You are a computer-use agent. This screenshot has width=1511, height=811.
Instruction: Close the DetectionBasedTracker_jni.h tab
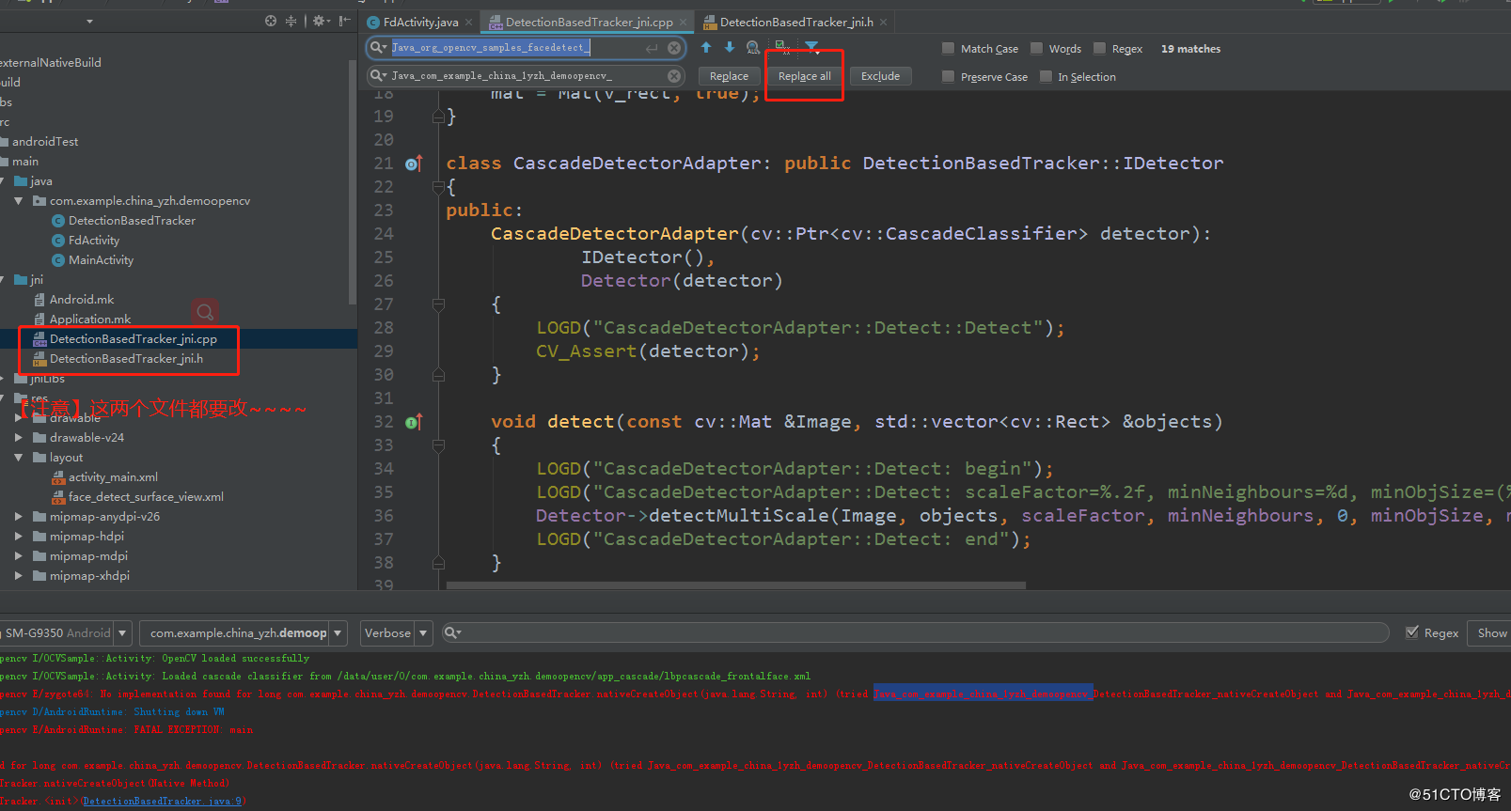pyautogui.click(x=883, y=22)
